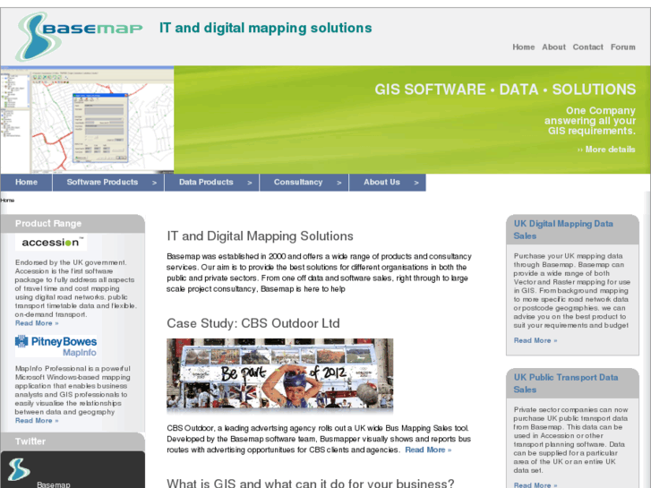Go to the Contact page
Screen dimensions: 651x488
(x=588, y=47)
